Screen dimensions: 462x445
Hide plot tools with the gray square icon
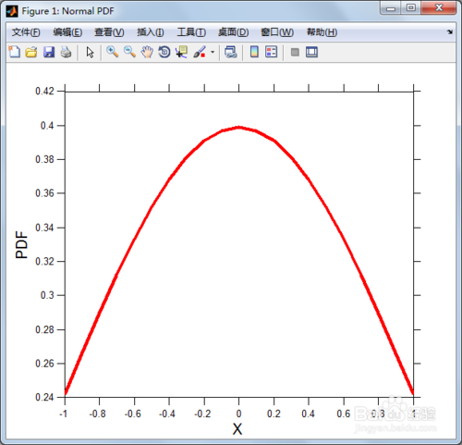pos(295,52)
